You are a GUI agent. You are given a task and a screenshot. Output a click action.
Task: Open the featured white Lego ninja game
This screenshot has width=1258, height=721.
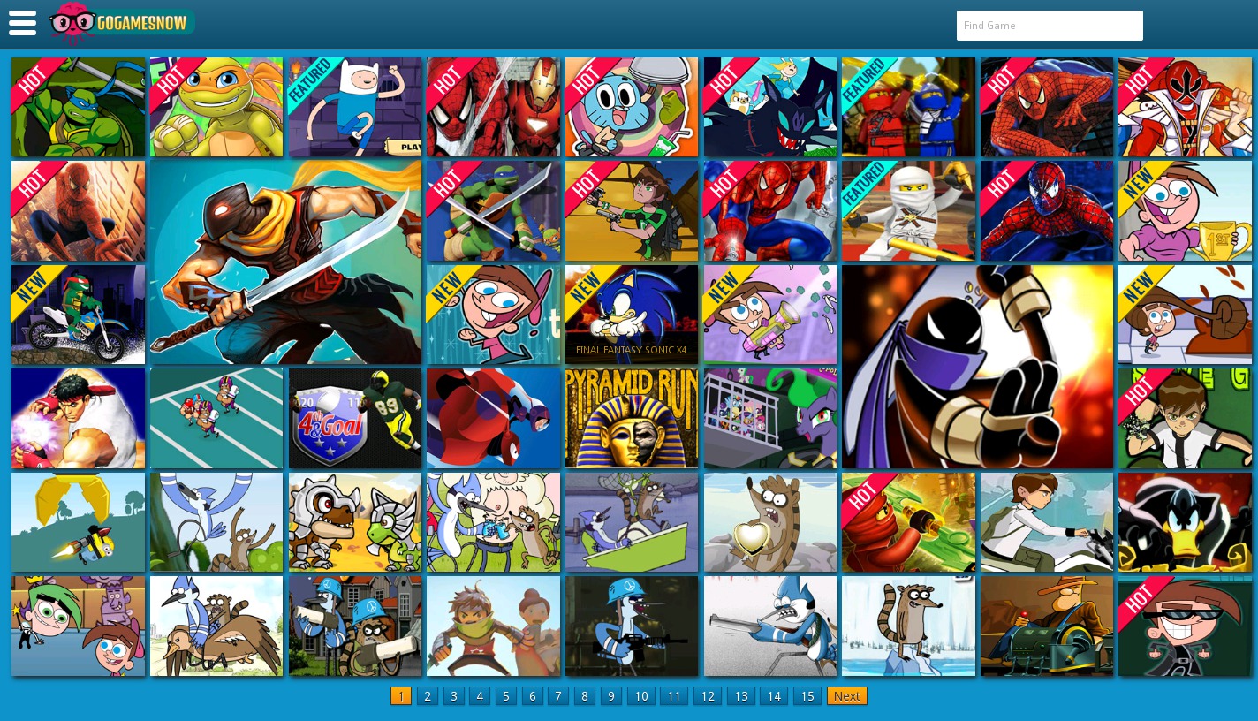point(908,211)
